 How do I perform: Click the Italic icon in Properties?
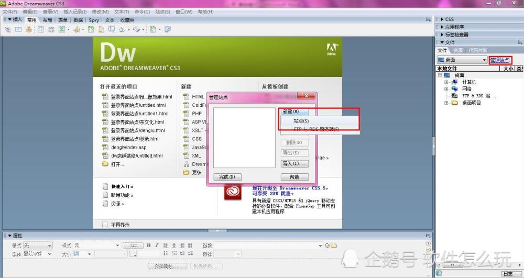(156, 246)
